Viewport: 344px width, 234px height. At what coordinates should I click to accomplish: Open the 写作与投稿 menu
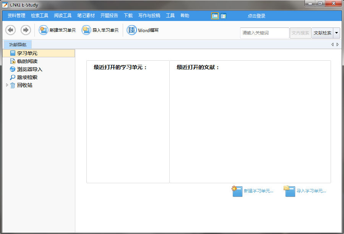pyautogui.click(x=149, y=16)
